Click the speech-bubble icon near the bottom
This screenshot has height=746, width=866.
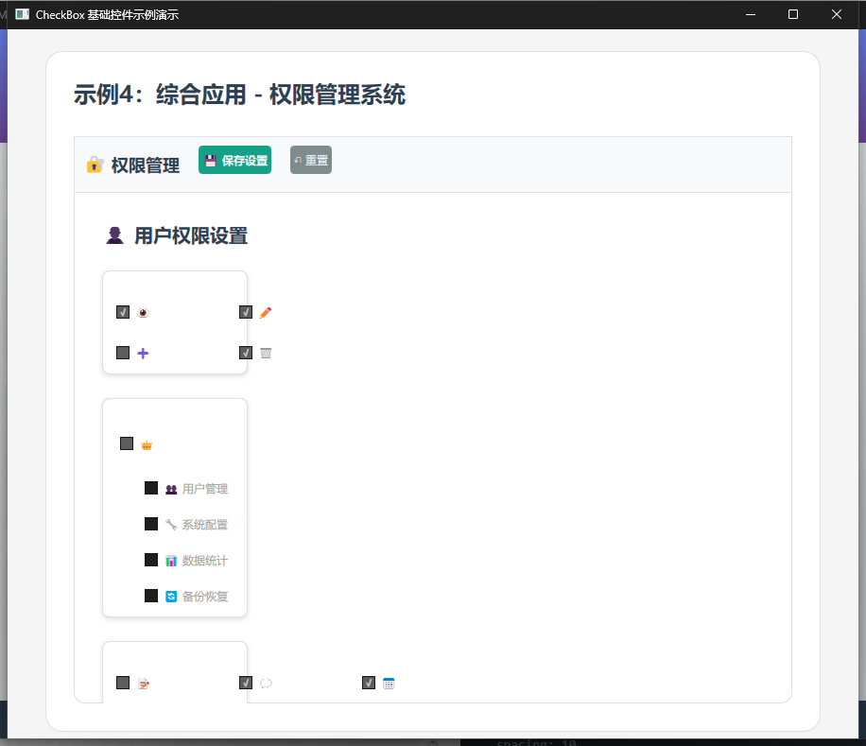265,682
